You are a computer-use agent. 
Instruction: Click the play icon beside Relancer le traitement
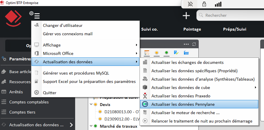pos(145,121)
